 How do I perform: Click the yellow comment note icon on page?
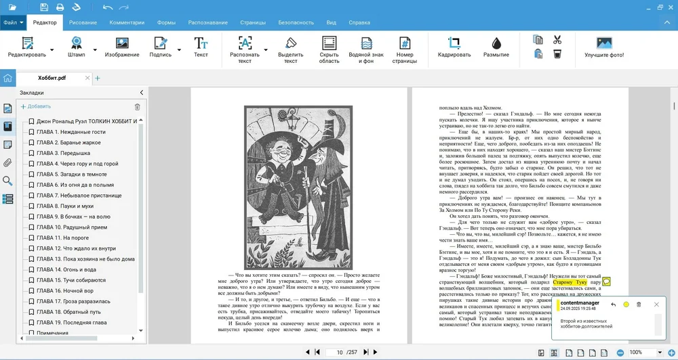pyautogui.click(x=606, y=282)
